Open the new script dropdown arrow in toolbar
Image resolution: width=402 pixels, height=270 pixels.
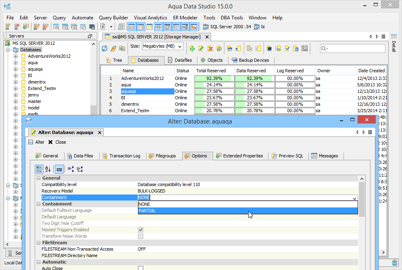click(111, 27)
